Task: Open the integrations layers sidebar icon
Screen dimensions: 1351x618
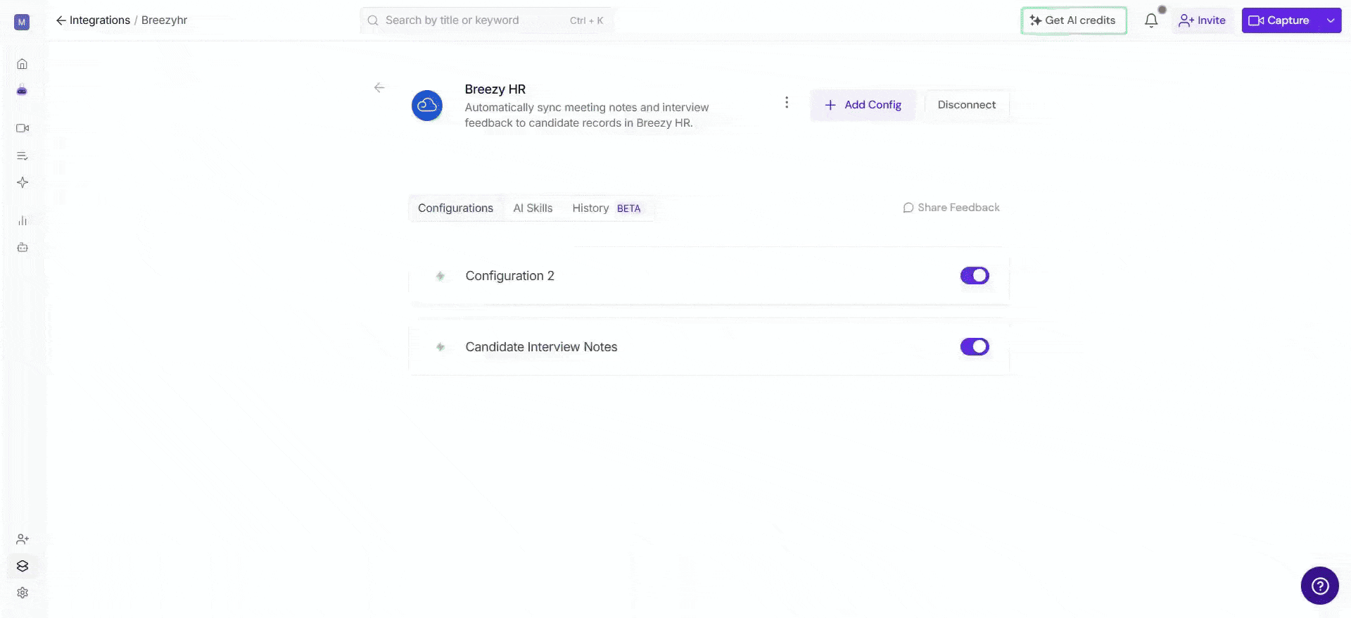Action: [23, 566]
